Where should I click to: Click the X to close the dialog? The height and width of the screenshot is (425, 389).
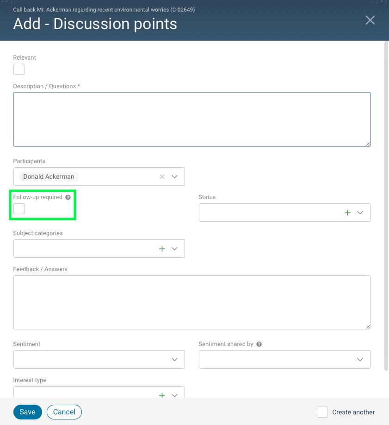point(370,20)
